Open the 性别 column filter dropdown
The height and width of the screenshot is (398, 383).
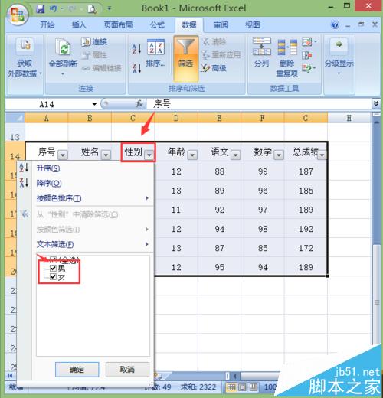pos(149,155)
